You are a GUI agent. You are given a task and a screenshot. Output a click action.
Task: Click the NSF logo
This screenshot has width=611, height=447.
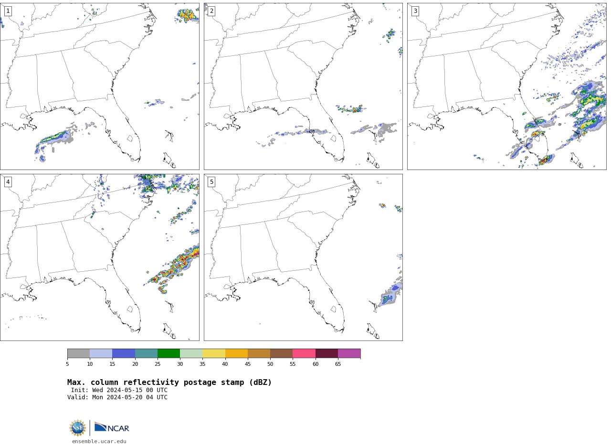coord(78,428)
